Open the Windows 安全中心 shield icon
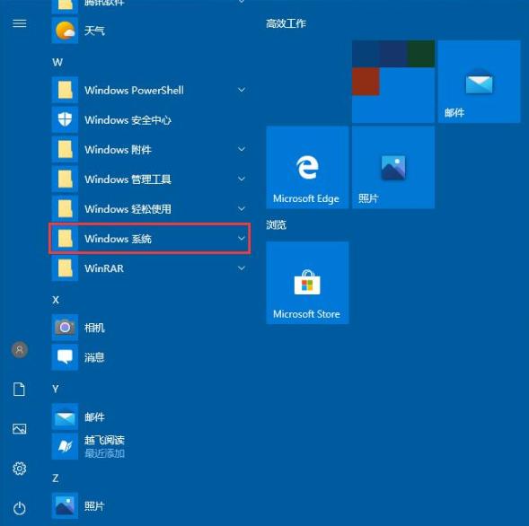The height and width of the screenshot is (526, 529). (x=65, y=119)
